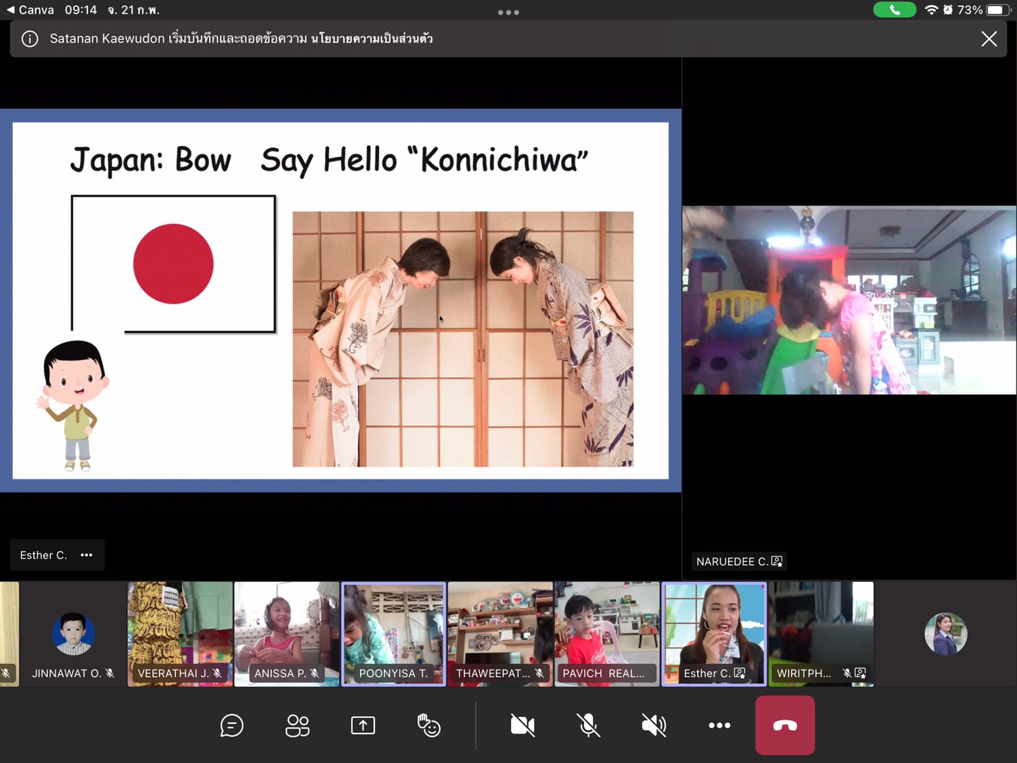
Task: Hang up the call
Action: click(784, 725)
